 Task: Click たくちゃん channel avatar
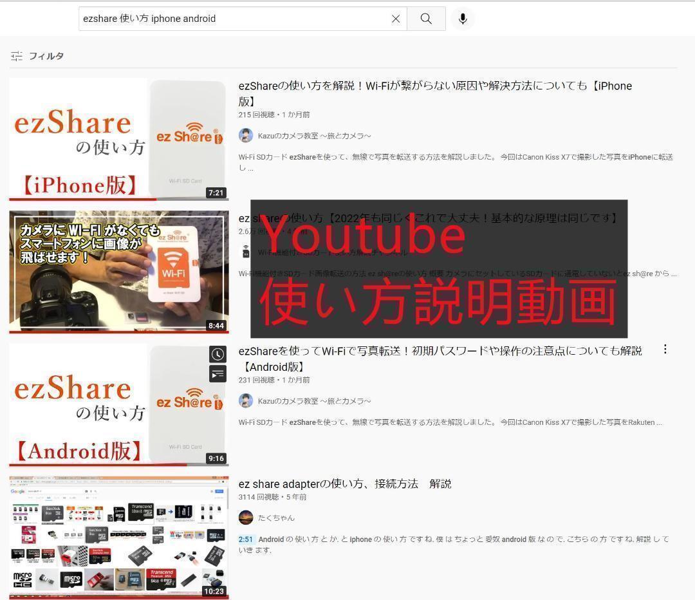click(x=246, y=518)
